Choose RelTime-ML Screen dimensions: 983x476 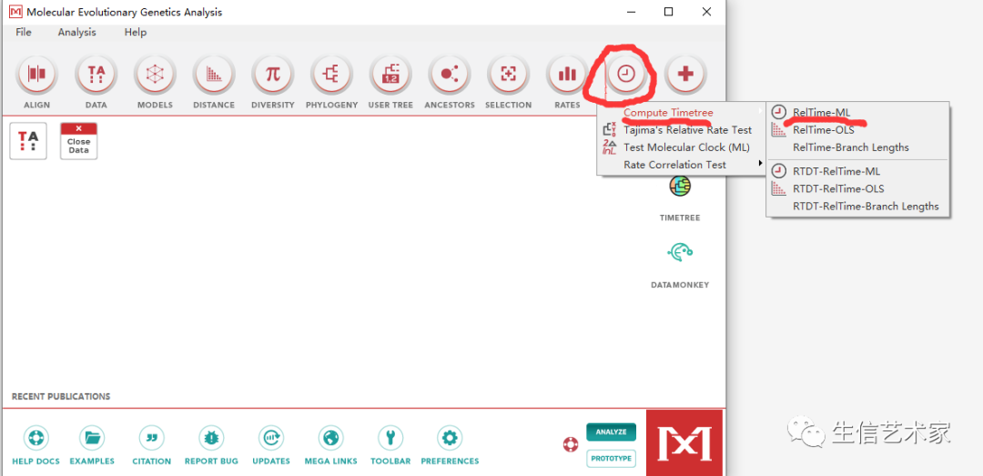[858, 112]
